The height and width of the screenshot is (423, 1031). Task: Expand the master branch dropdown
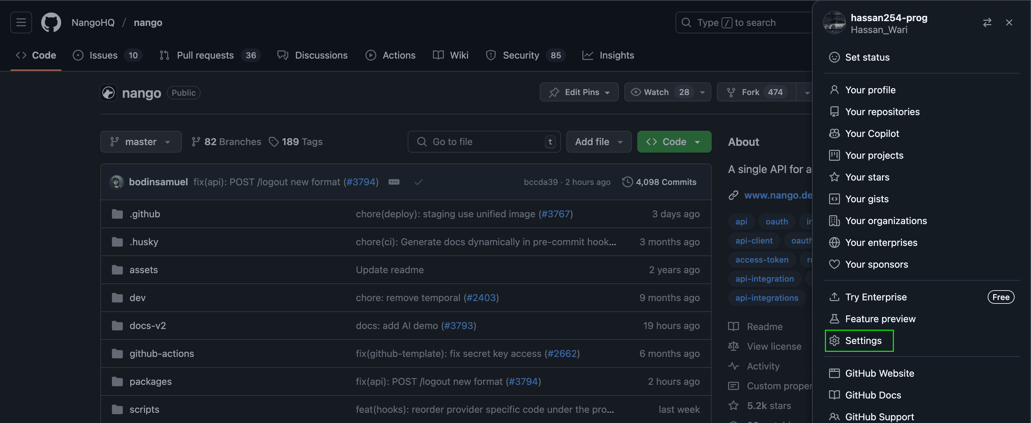pos(141,142)
